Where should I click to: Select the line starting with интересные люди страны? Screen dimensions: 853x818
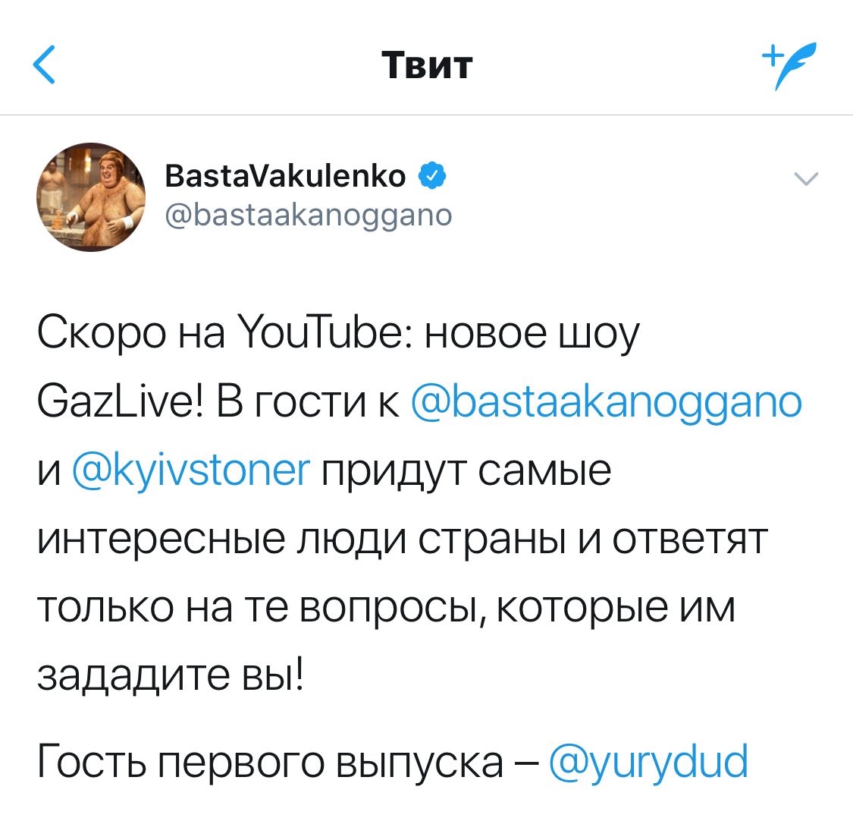click(403, 540)
